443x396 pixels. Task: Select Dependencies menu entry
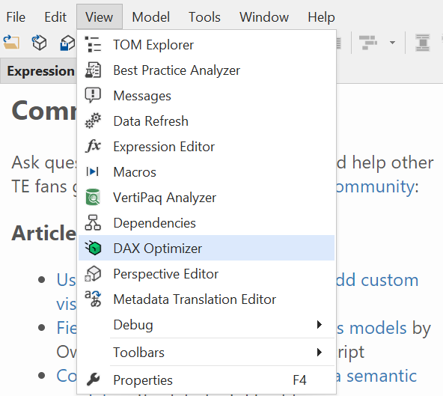(207, 223)
